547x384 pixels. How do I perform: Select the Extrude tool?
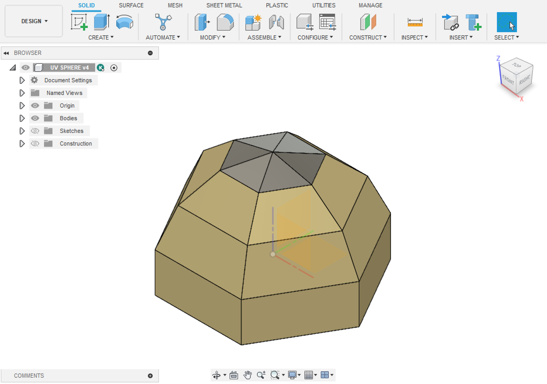pyautogui.click(x=102, y=22)
